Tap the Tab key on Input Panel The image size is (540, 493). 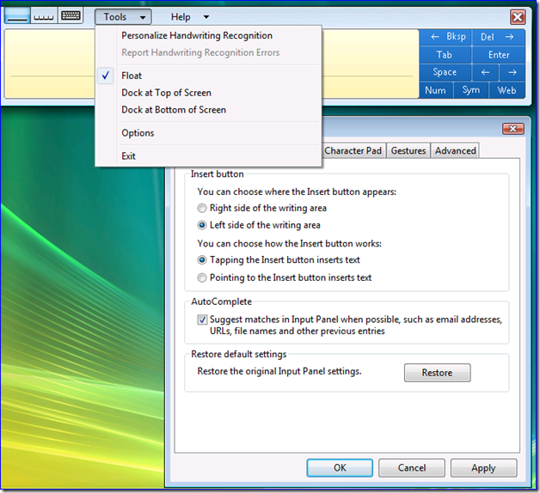tap(445, 55)
